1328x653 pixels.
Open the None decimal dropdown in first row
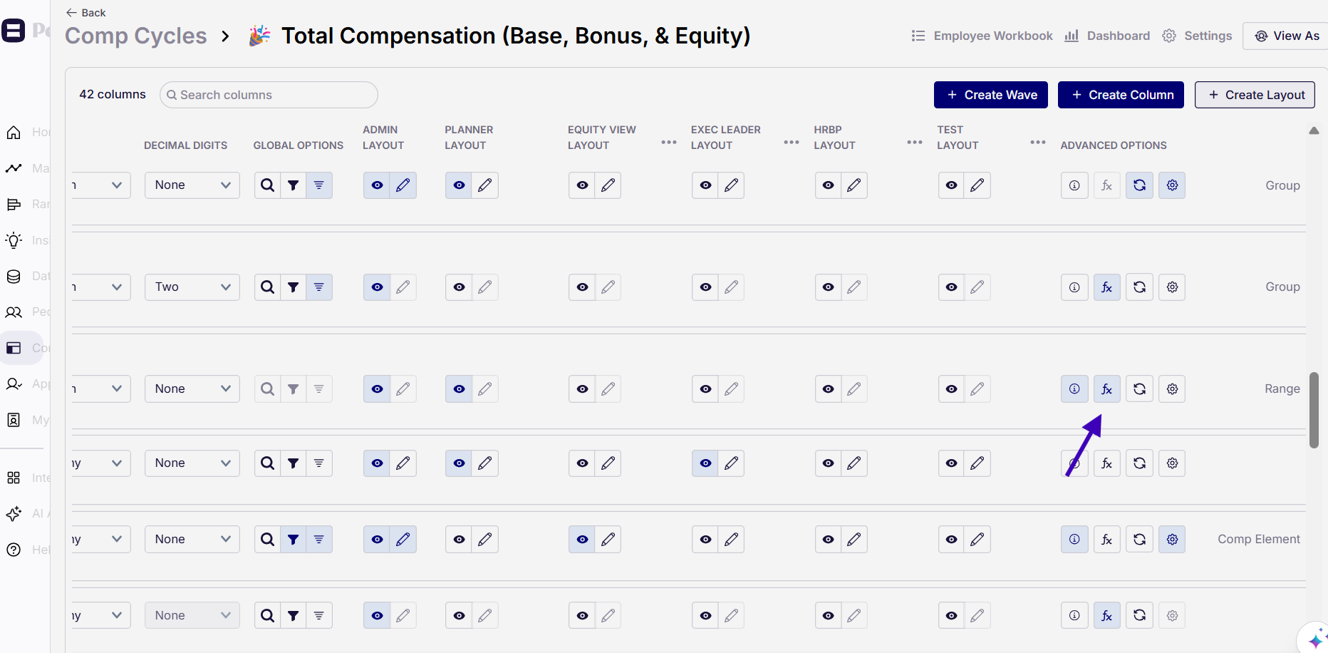pyautogui.click(x=192, y=185)
